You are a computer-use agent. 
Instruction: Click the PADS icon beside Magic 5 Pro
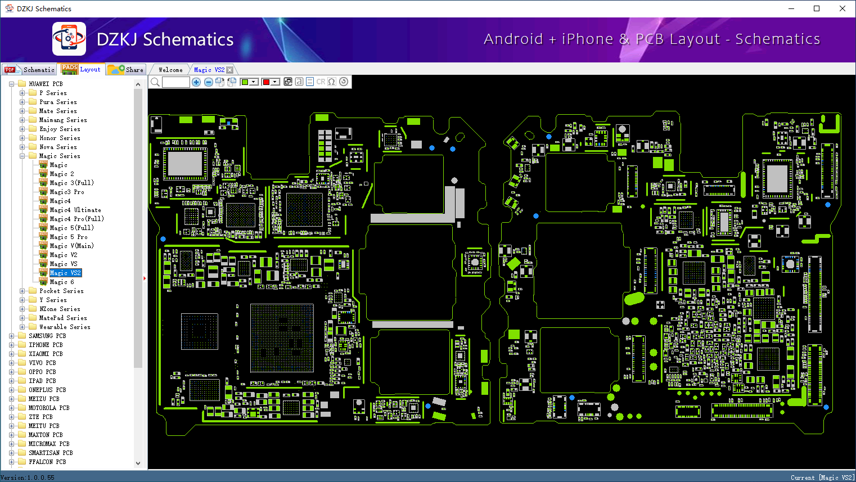pos(43,237)
